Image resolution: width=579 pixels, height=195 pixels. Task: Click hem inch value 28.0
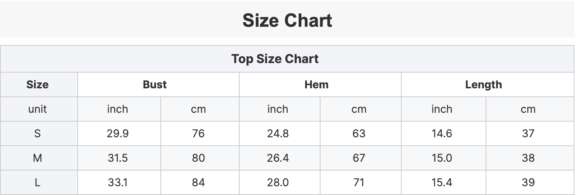click(278, 182)
